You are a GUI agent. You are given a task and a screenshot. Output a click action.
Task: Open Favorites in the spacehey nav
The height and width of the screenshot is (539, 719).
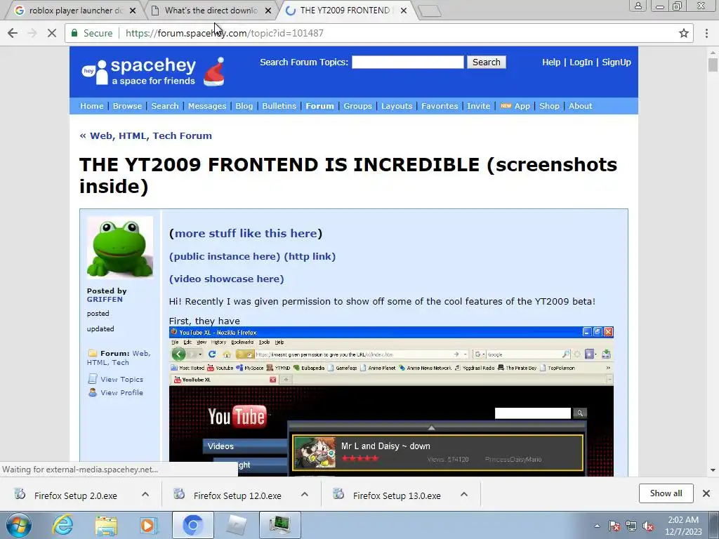pos(440,106)
